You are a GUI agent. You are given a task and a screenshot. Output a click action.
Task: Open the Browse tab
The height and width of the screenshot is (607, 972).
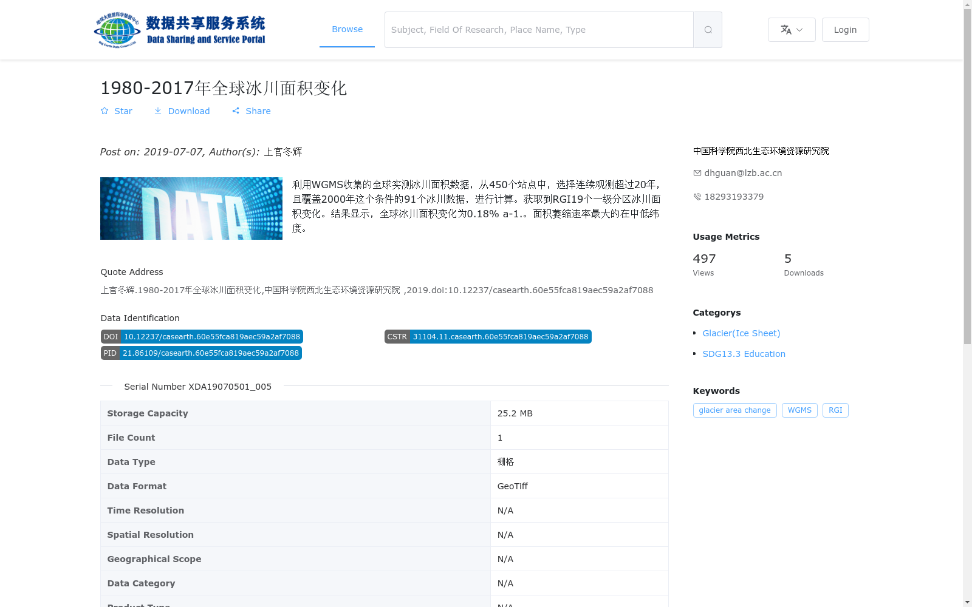click(347, 29)
